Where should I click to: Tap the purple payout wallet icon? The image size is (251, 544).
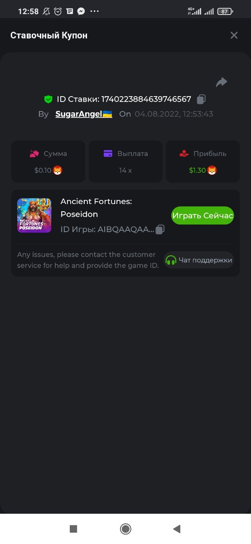coord(108,154)
